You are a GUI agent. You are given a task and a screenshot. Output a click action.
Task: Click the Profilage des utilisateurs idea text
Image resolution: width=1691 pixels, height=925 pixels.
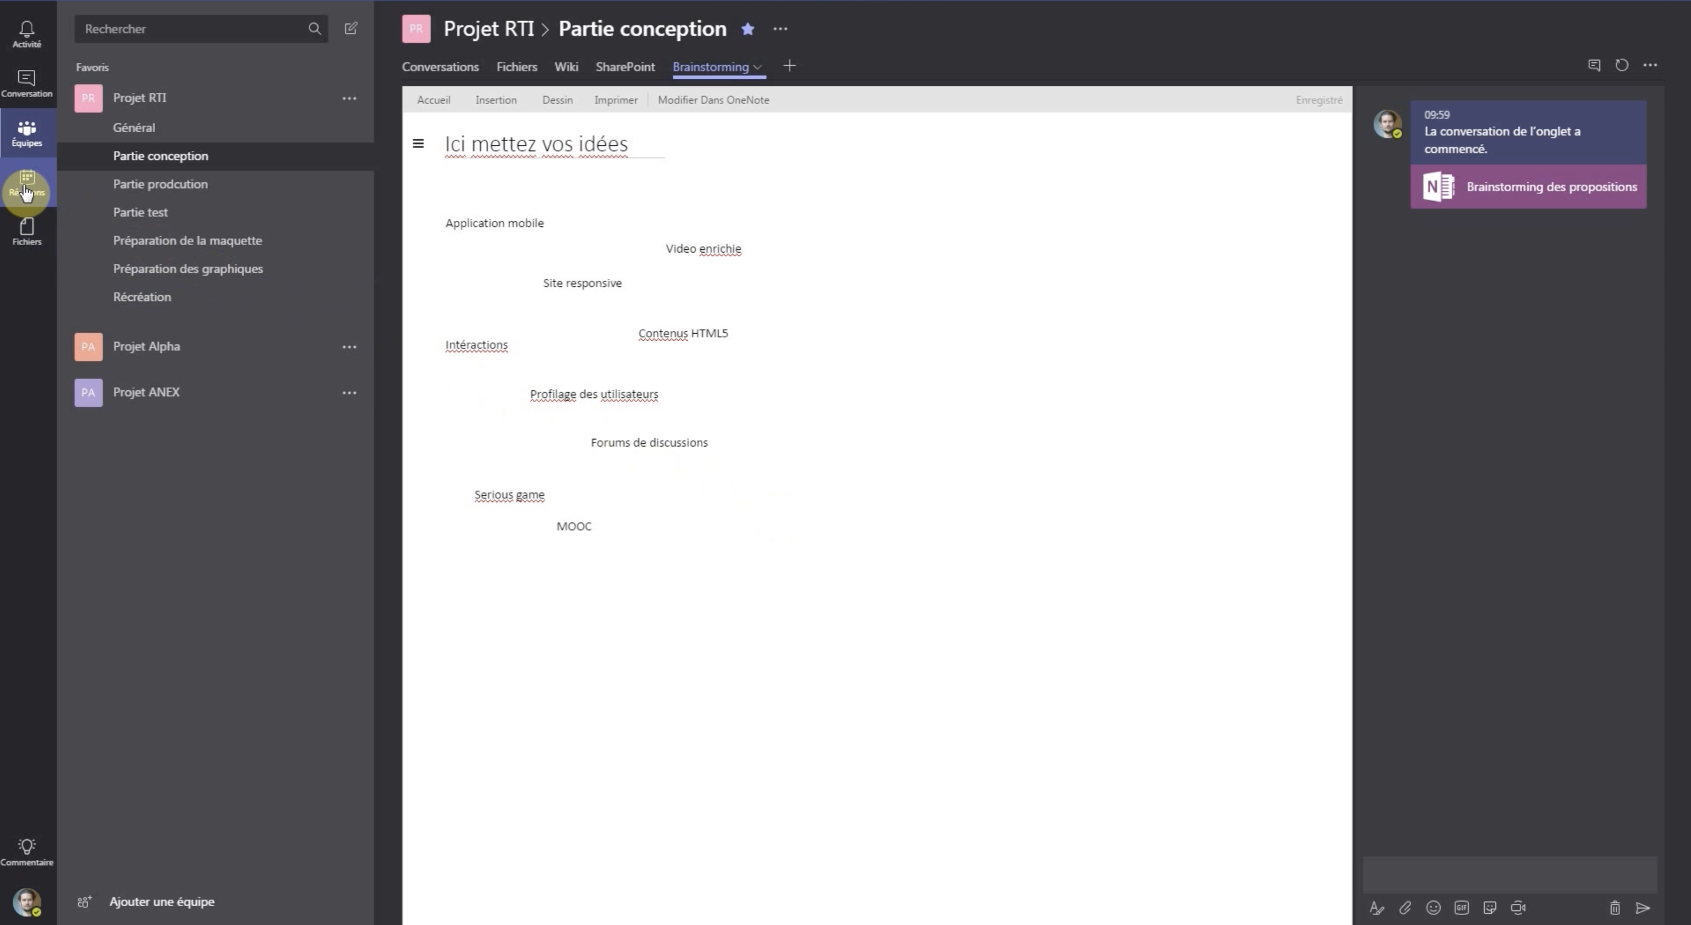[x=593, y=394]
